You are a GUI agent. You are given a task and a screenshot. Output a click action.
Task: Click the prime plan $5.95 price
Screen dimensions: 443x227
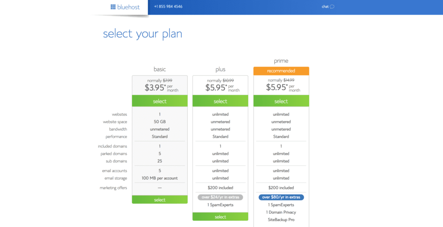(283, 88)
